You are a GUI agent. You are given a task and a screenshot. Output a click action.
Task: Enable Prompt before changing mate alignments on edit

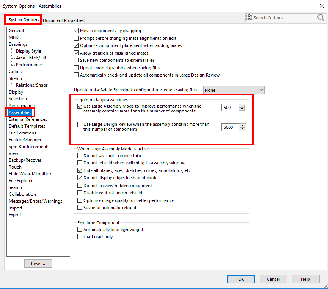pos(76,38)
